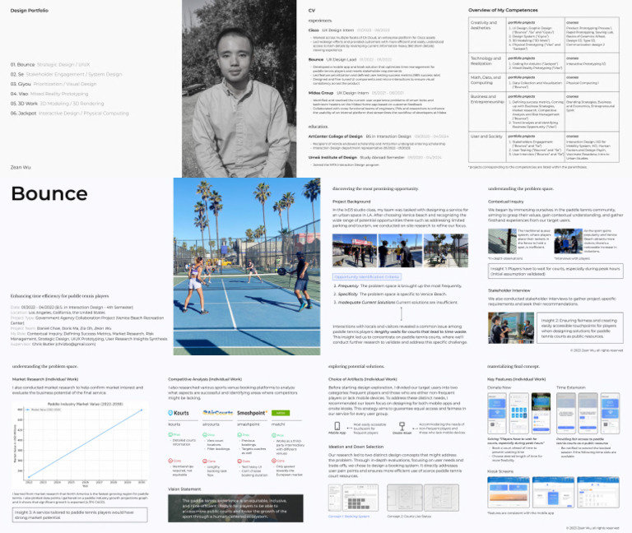
Task: Click the Insight 3 box about market potential
Action: click(x=80, y=515)
